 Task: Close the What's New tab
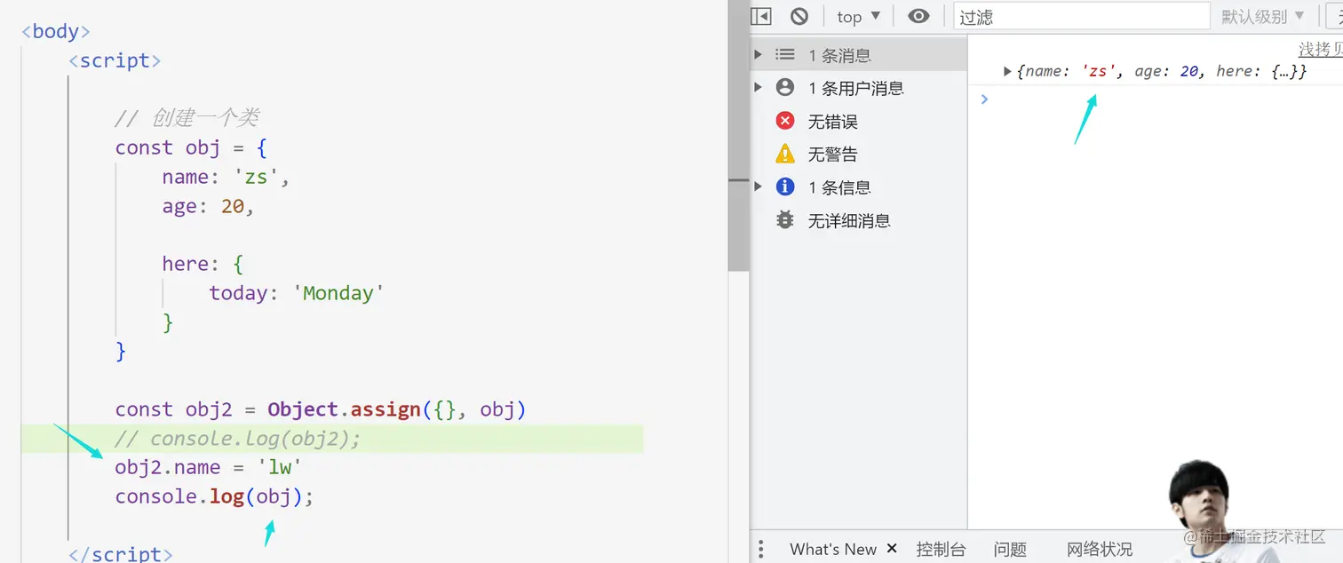tap(892, 549)
